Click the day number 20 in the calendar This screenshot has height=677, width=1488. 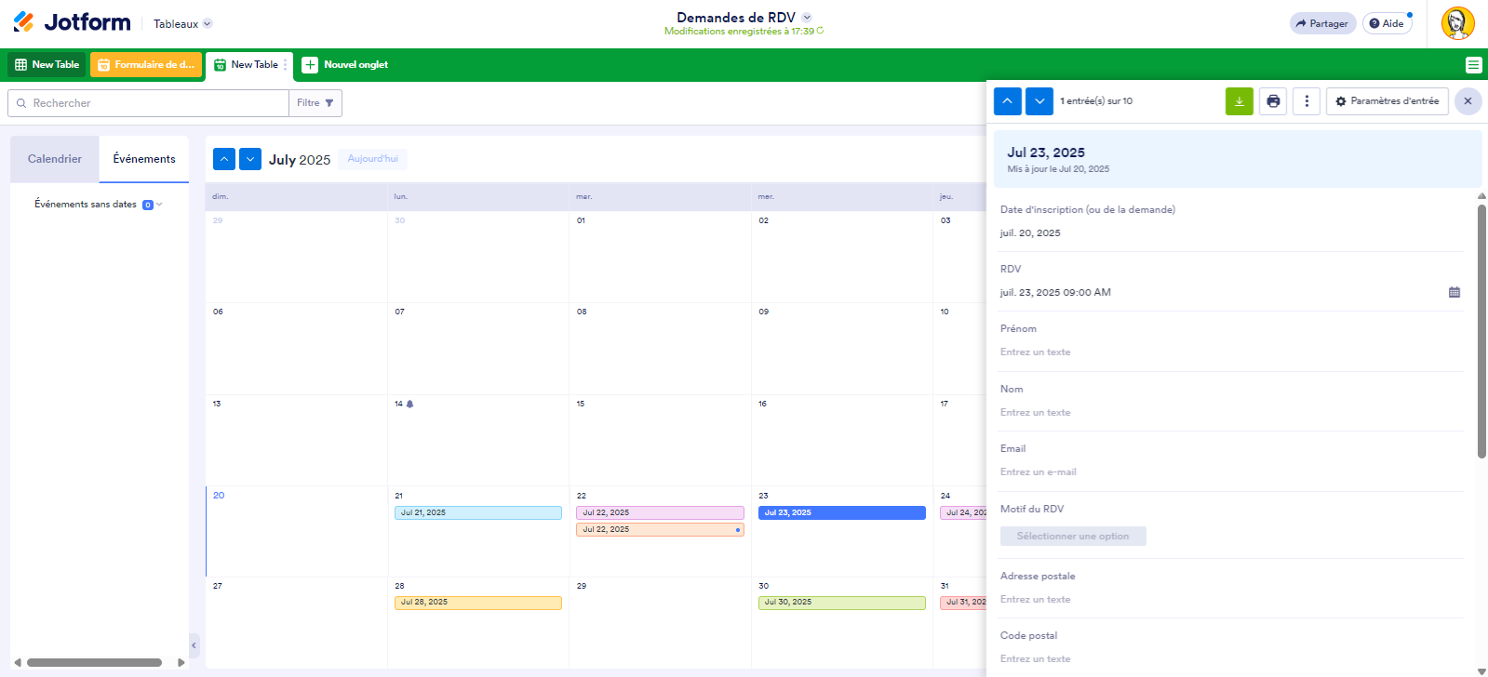tap(219, 496)
